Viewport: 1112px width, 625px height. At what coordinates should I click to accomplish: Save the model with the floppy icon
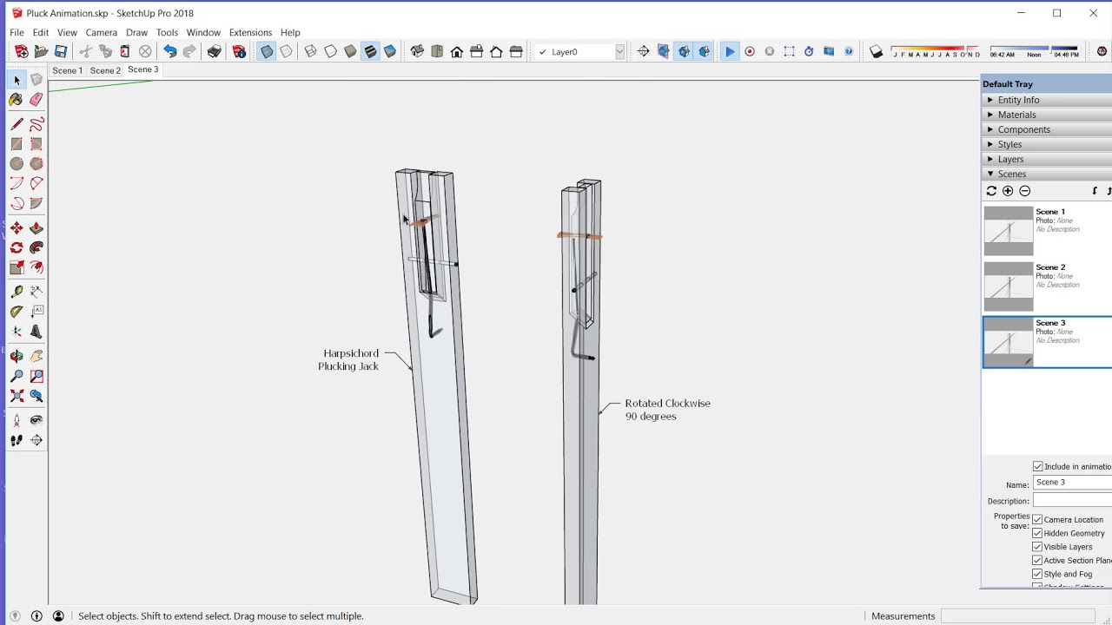61,52
